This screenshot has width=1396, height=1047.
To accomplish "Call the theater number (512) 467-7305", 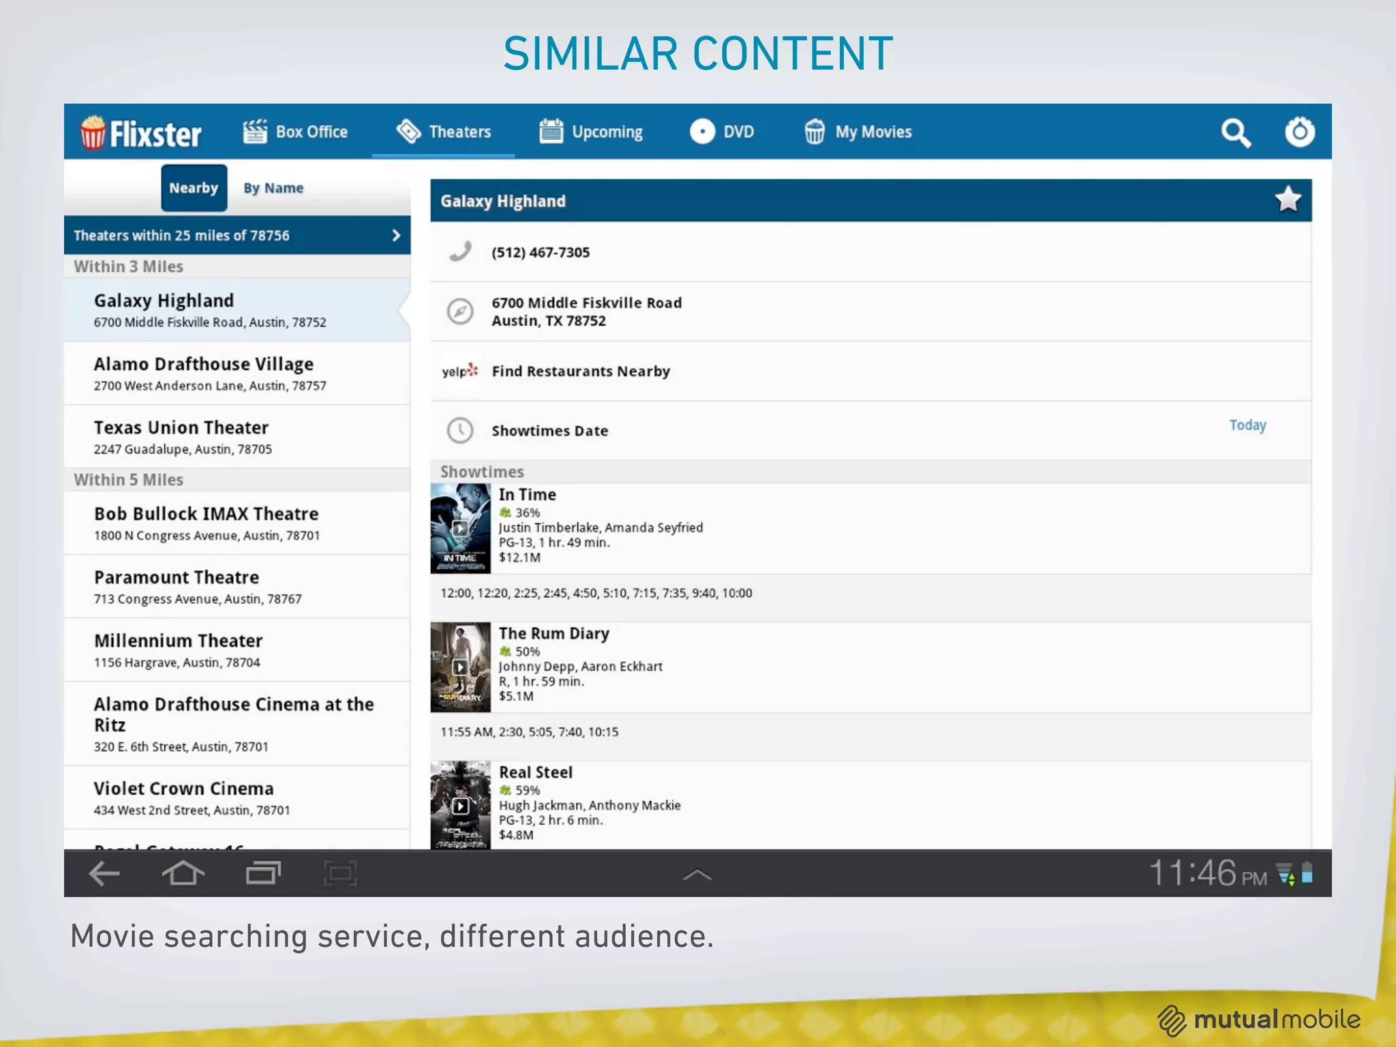I will pyautogui.click(x=541, y=252).
